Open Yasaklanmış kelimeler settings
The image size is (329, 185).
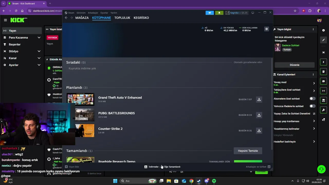pos(295,129)
